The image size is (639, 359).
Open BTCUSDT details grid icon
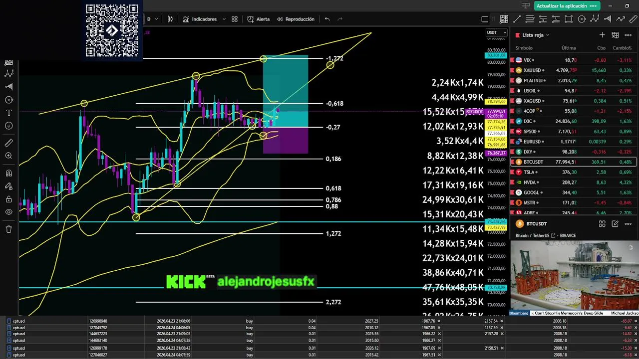[x=602, y=224]
